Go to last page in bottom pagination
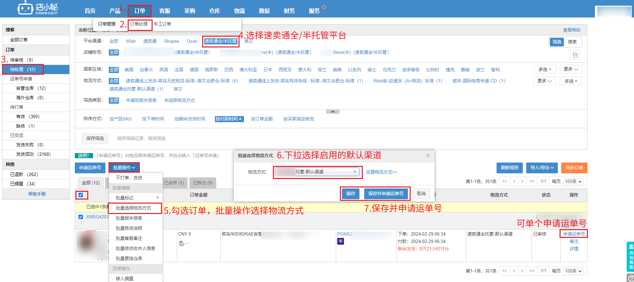Image resolution: width=634 pixels, height=282 pixels. (x=532, y=271)
